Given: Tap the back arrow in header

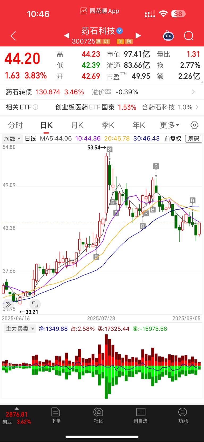Looking at the screenshot, I should 13,36.
